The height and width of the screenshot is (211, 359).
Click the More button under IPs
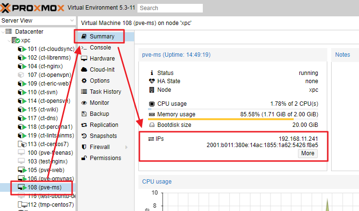[308, 153]
